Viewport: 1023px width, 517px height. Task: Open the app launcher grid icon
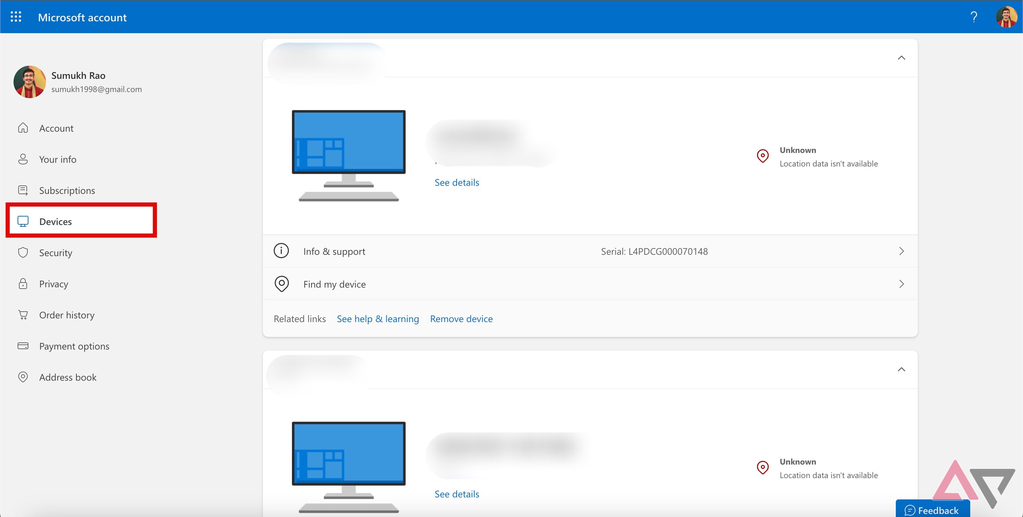coord(16,17)
